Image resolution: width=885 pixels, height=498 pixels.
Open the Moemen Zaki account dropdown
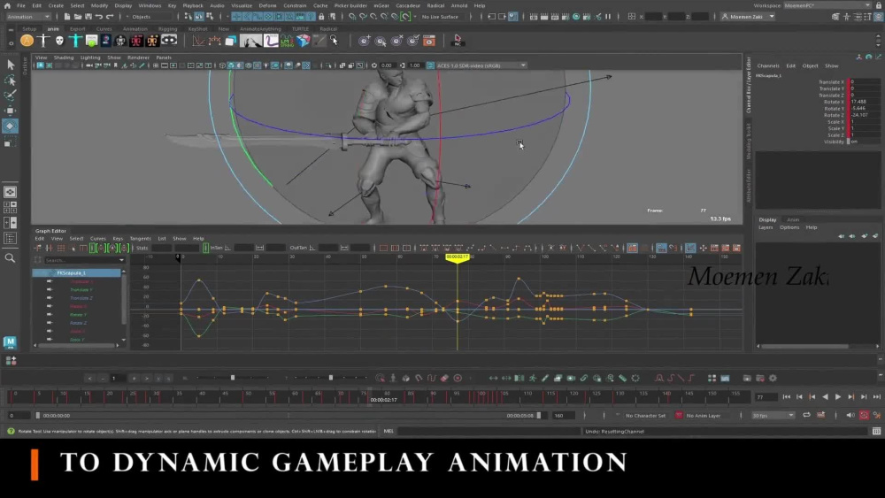click(749, 17)
